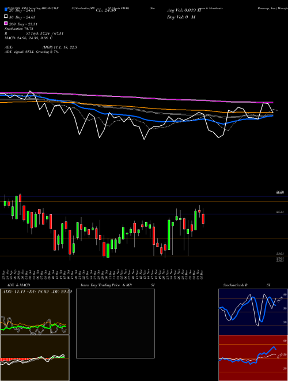Click the 'ADX signal: SELL Growing @ 7%' text
The width and height of the screenshot is (288, 381).
[32, 52]
